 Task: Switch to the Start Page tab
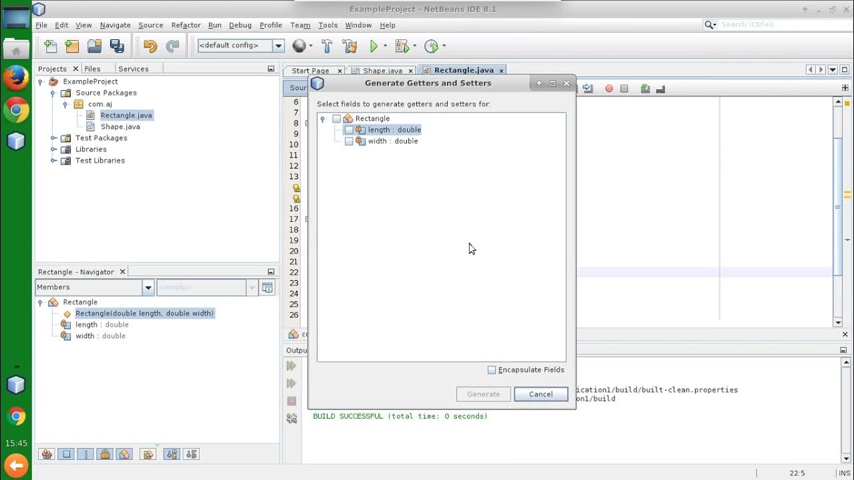[310, 71]
